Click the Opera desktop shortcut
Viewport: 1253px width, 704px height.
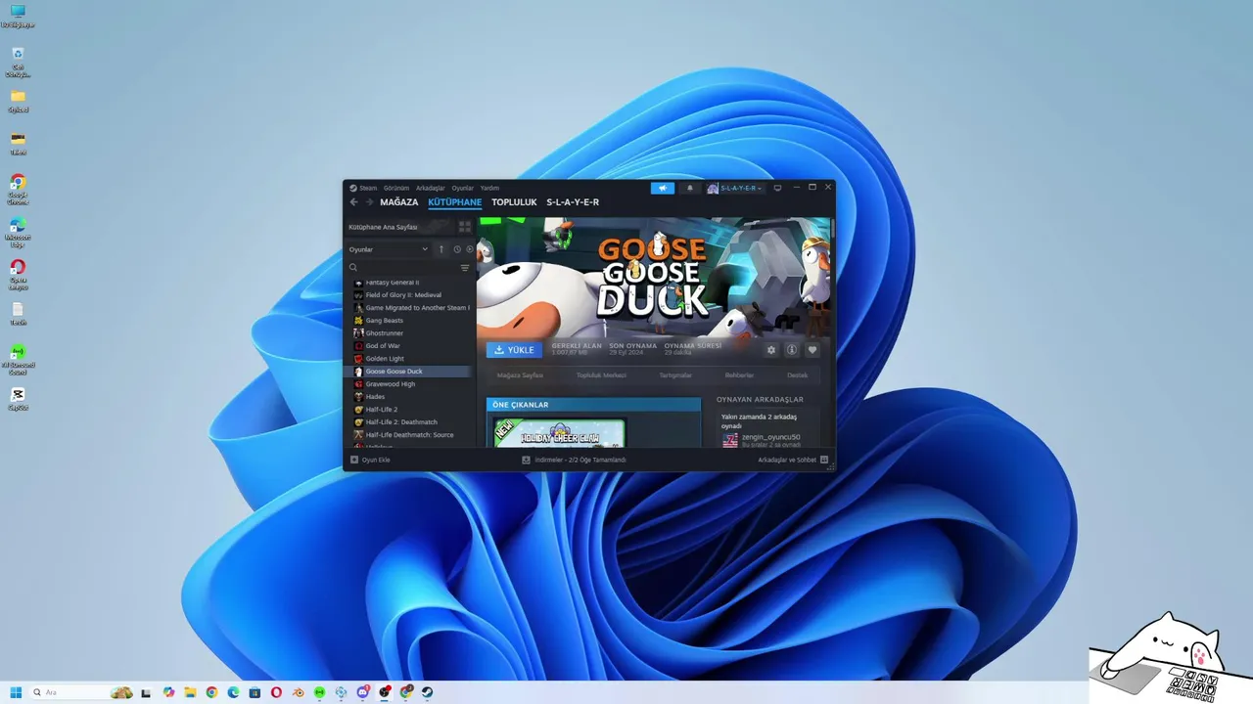coord(18,274)
